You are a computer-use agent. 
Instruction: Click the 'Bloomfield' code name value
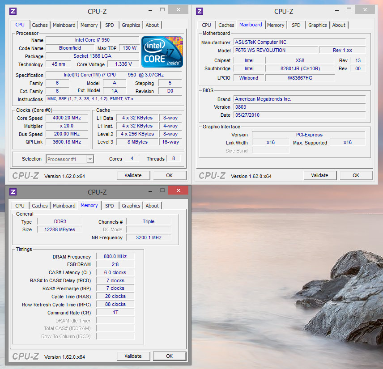(x=70, y=48)
